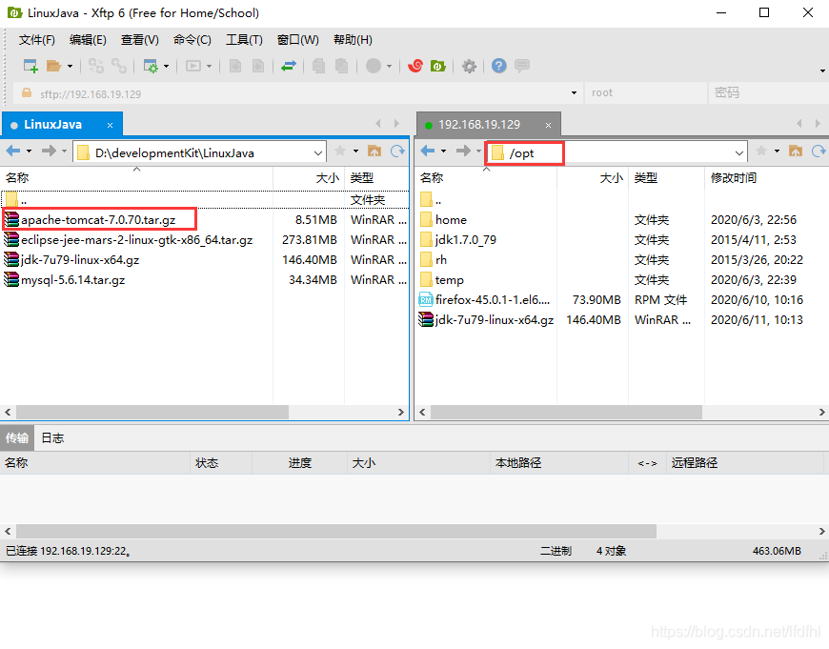Click the session properties icon

(x=151, y=66)
